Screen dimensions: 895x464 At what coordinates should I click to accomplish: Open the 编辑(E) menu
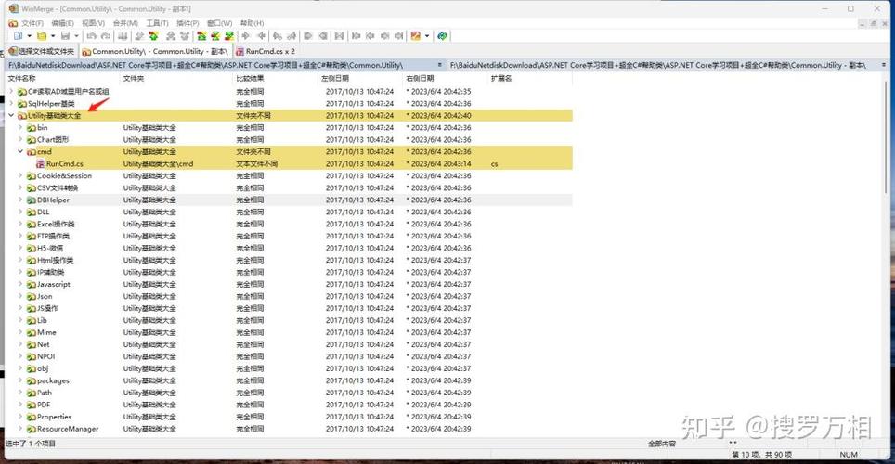coord(62,23)
